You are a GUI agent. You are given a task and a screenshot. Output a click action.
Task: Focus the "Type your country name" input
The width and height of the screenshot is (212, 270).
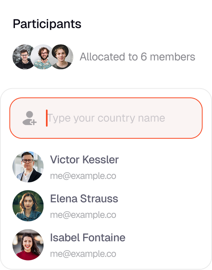[106, 118]
